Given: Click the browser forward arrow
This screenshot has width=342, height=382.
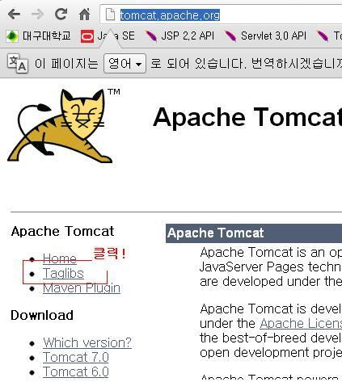Looking at the screenshot, I should pyautogui.click(x=37, y=15).
